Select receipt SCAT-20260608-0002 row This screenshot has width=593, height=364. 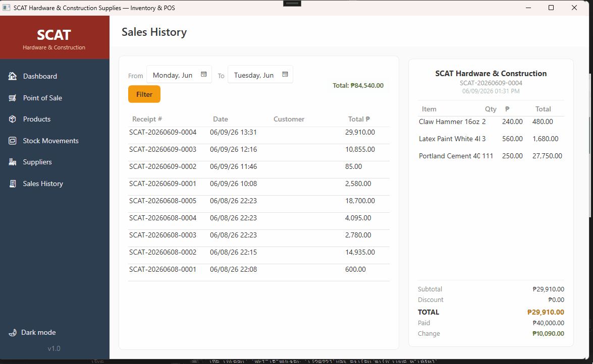(x=259, y=256)
